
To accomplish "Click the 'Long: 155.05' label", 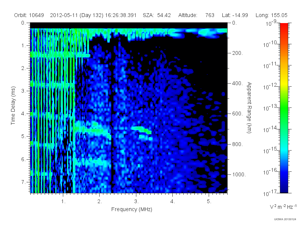I will click(271, 15).
